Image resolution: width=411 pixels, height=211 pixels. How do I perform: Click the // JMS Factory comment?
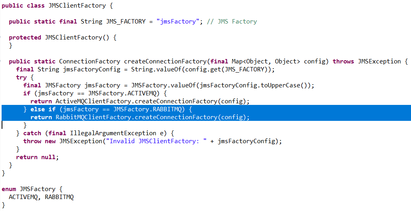click(x=232, y=22)
